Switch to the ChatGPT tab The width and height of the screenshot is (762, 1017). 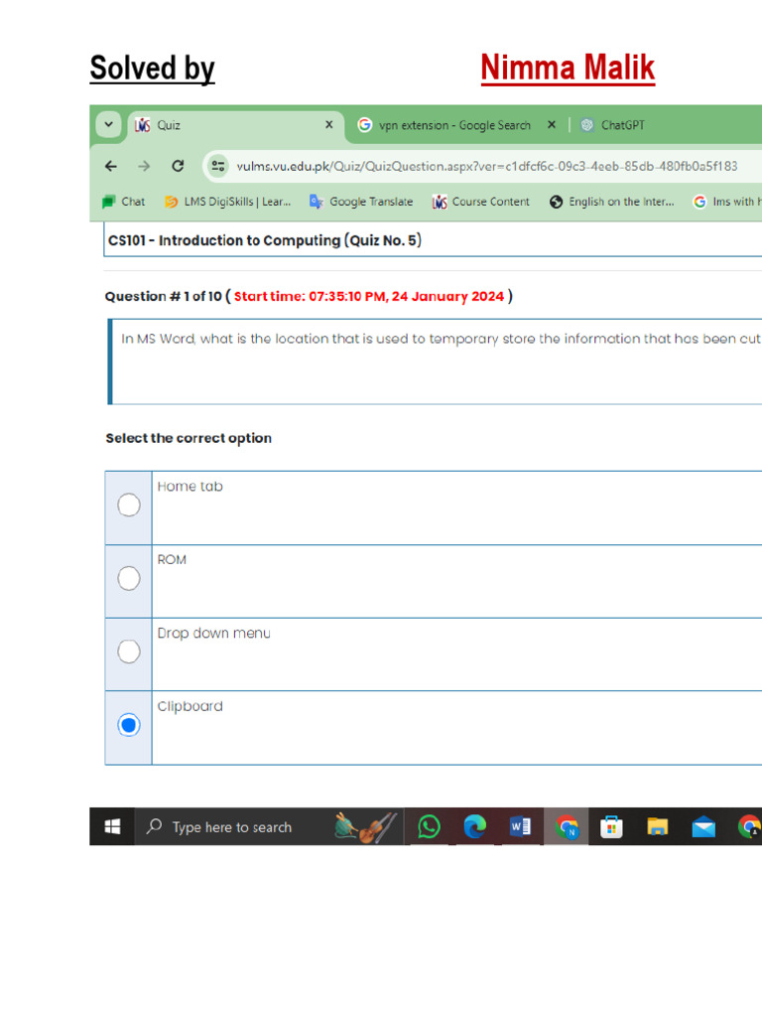click(x=613, y=125)
